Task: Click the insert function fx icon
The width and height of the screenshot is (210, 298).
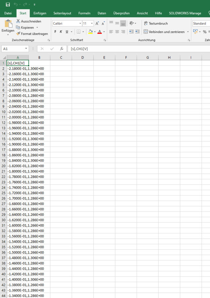Action: [x=61, y=49]
